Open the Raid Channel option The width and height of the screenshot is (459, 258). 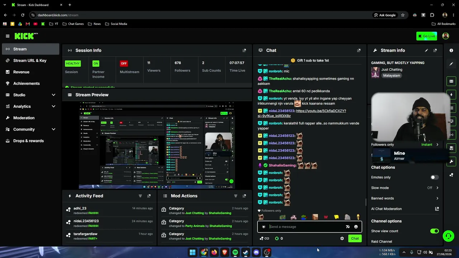point(382,242)
